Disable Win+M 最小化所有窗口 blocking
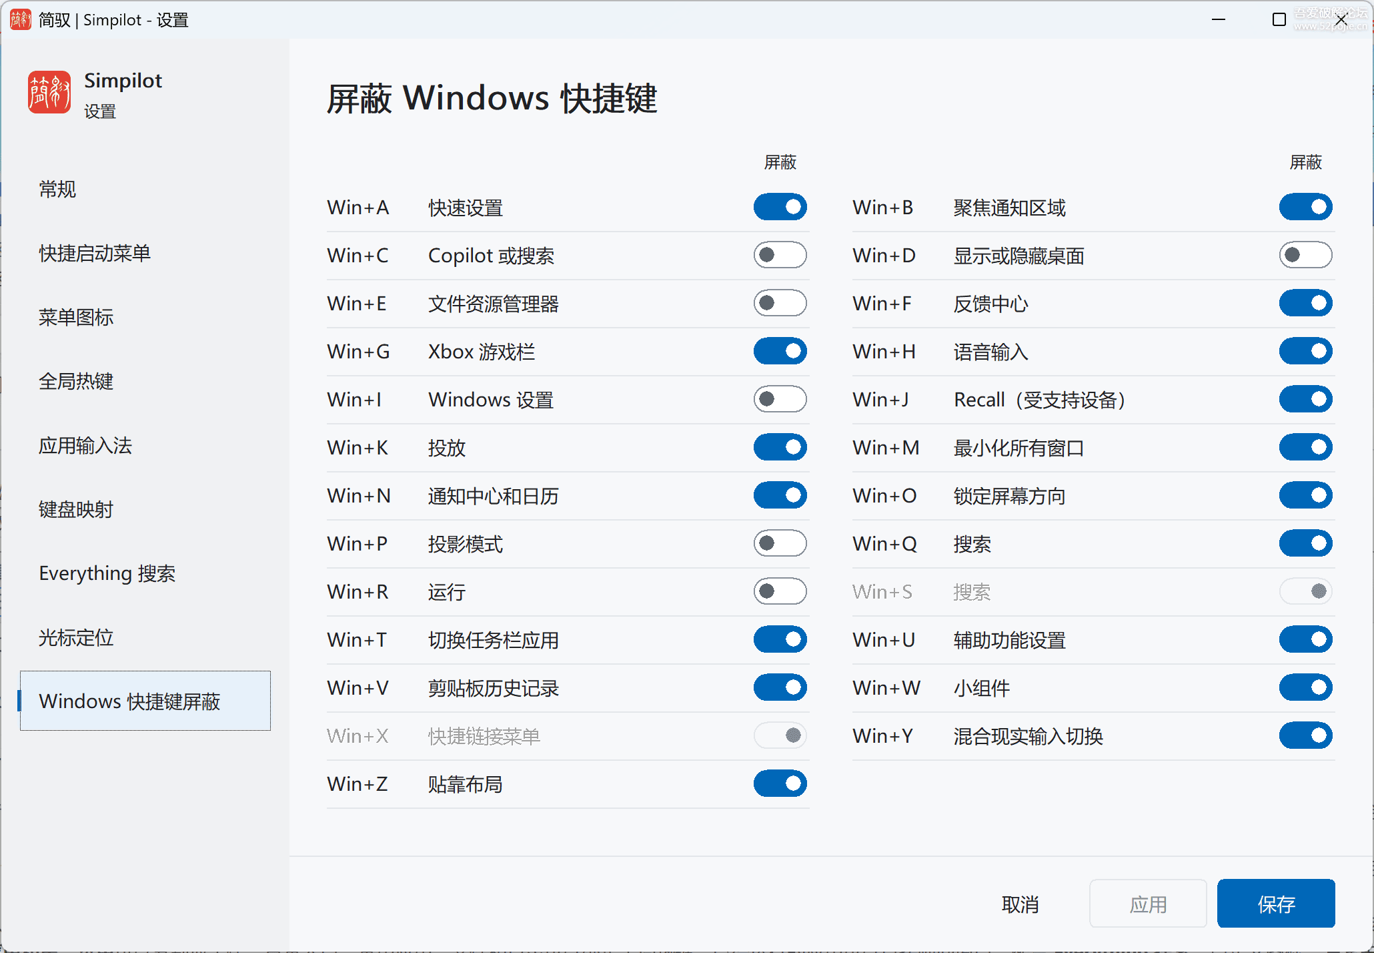This screenshot has width=1374, height=953. [1305, 447]
